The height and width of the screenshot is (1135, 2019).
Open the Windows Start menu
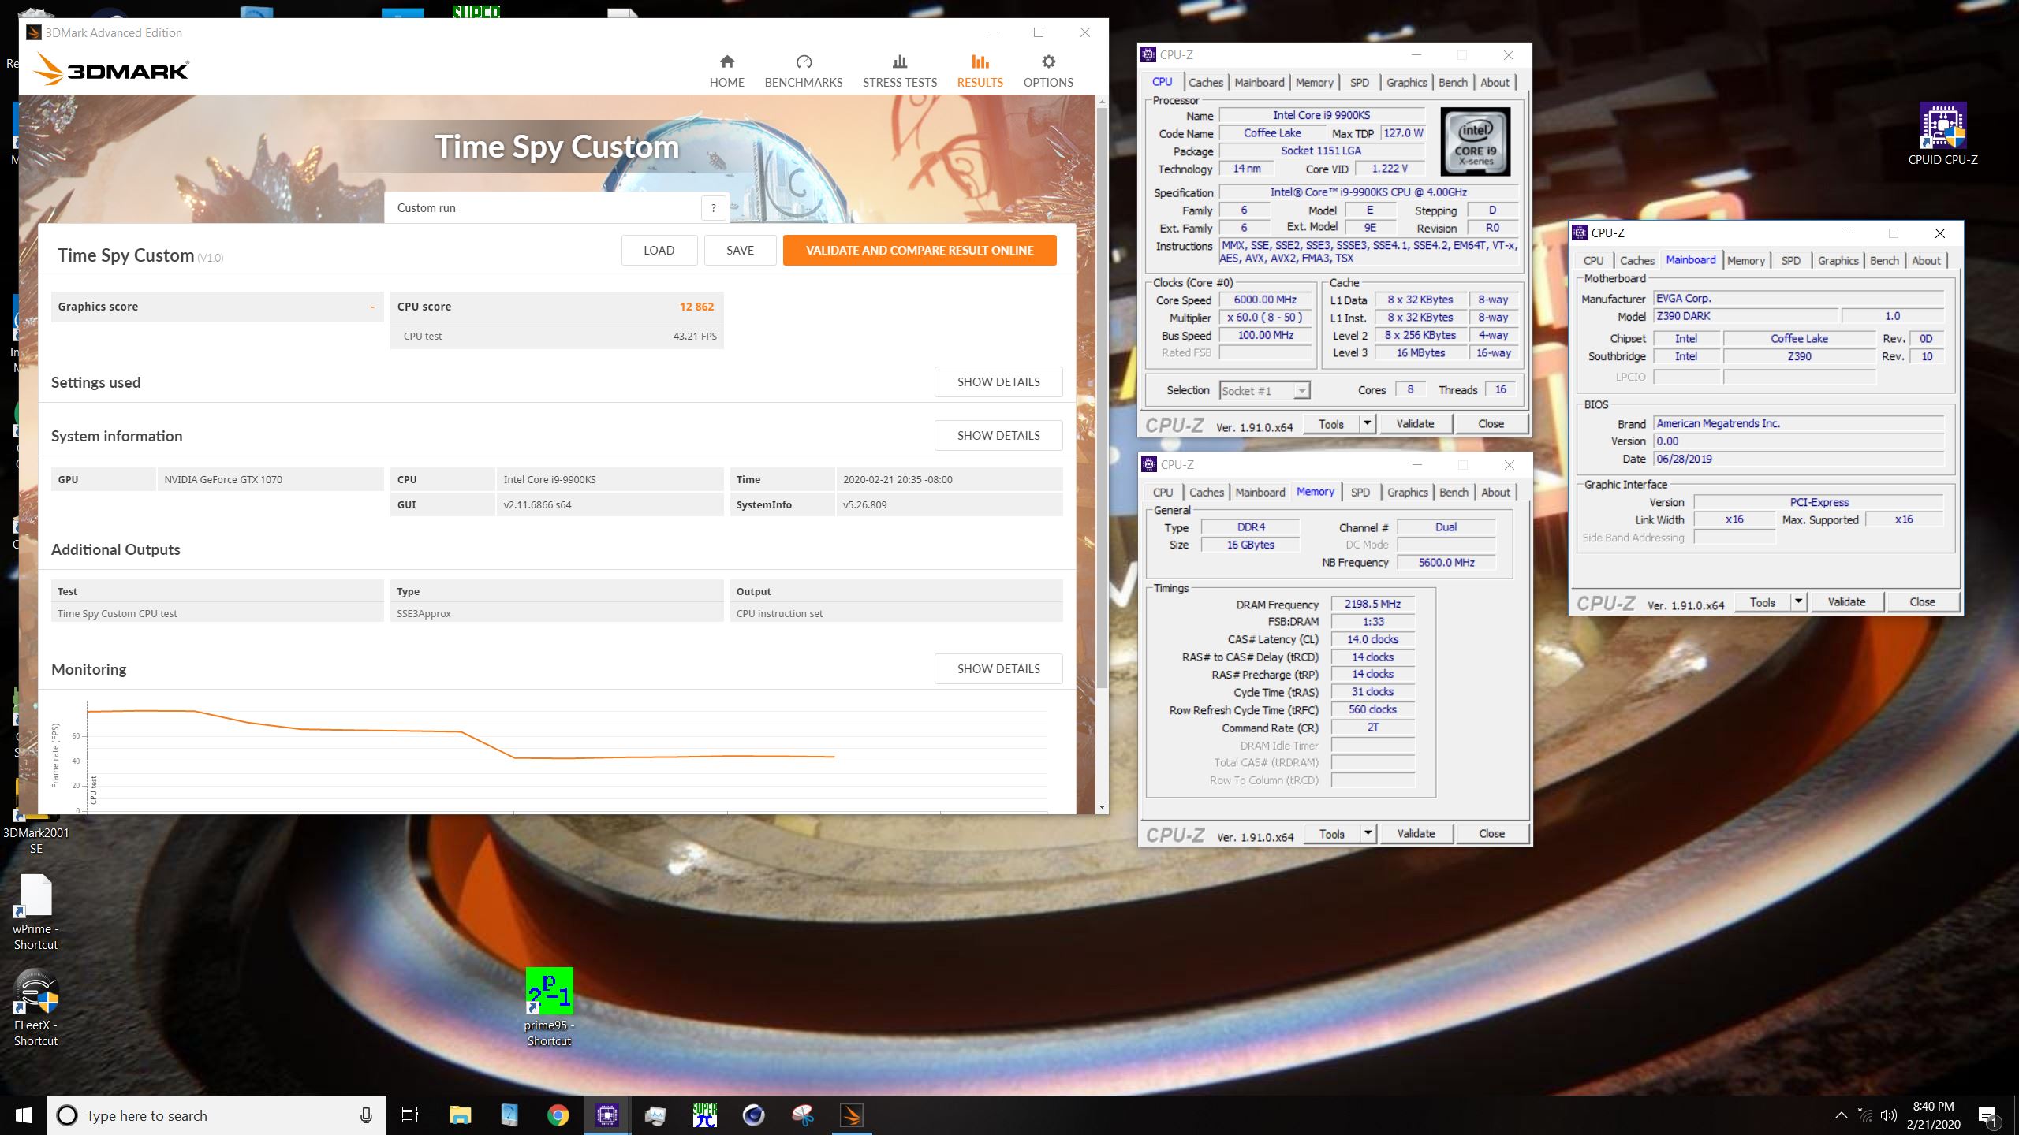click(24, 1115)
